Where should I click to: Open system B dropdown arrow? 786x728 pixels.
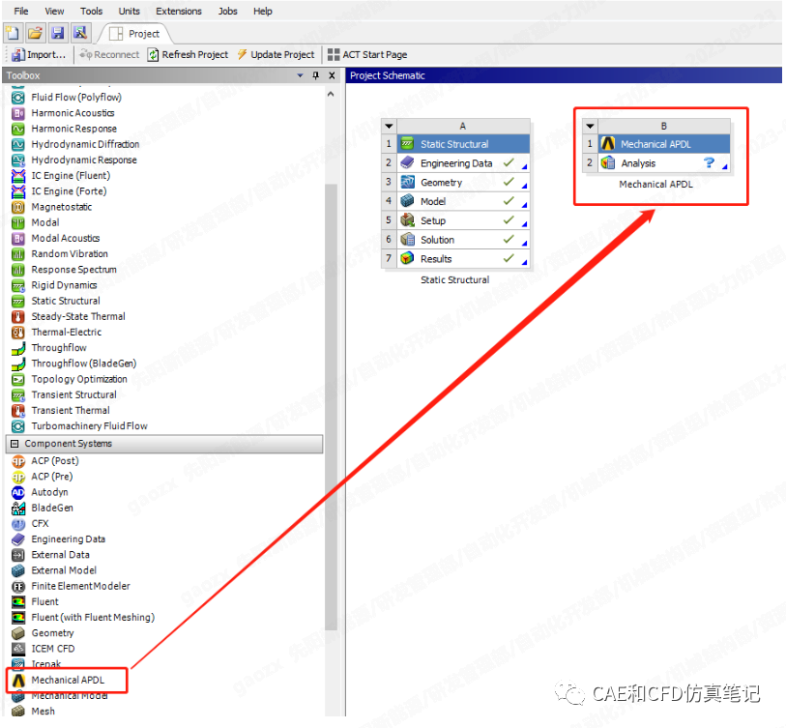[590, 126]
